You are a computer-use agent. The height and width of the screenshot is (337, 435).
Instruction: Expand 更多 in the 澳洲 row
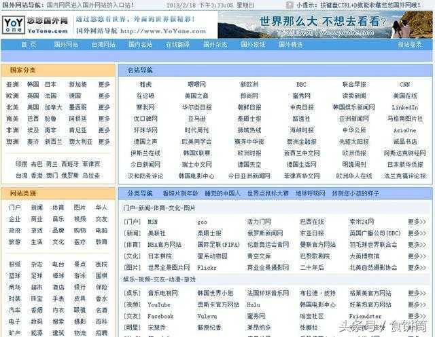(x=104, y=142)
